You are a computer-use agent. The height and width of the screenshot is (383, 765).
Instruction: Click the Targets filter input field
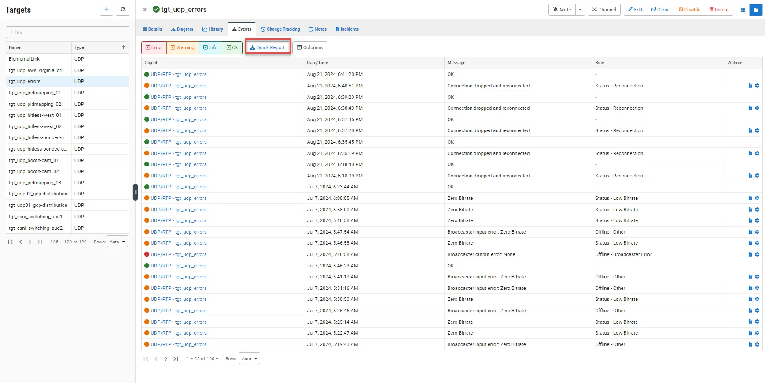pos(67,33)
